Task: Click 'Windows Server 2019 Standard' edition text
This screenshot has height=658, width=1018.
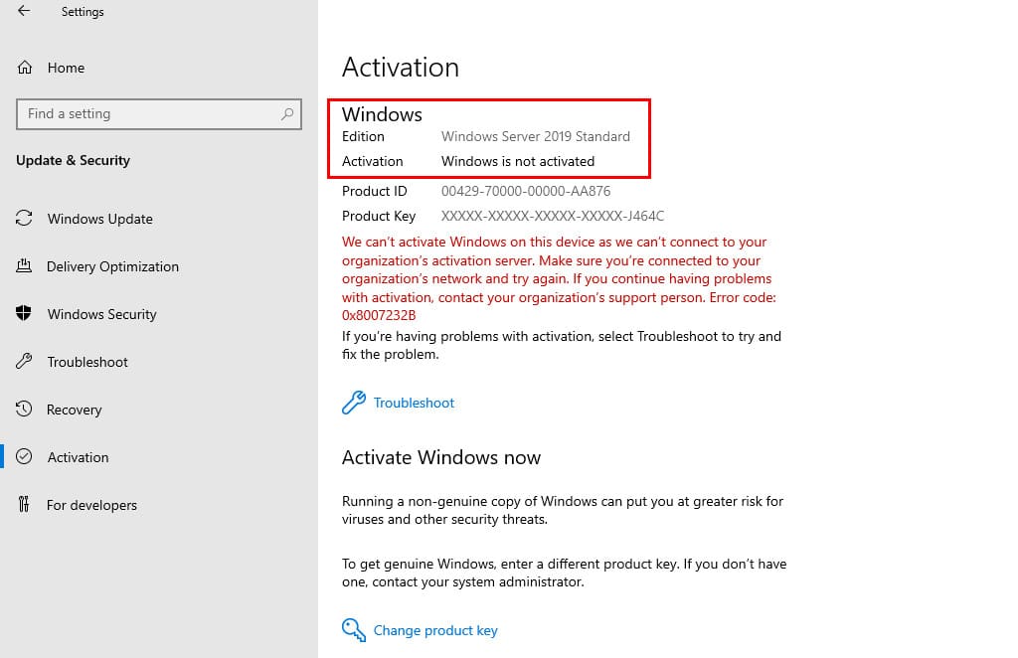Action: click(x=536, y=136)
